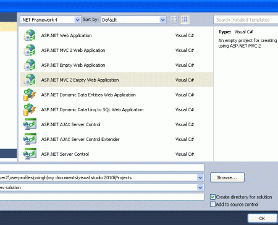Select ASP.NET MVC 2 Empty Web Application text

click(x=80, y=80)
